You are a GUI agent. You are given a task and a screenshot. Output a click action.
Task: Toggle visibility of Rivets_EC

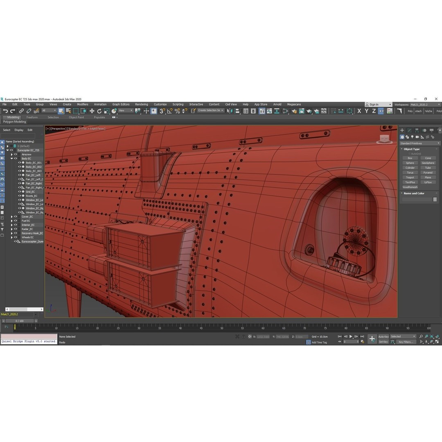coord(20,196)
